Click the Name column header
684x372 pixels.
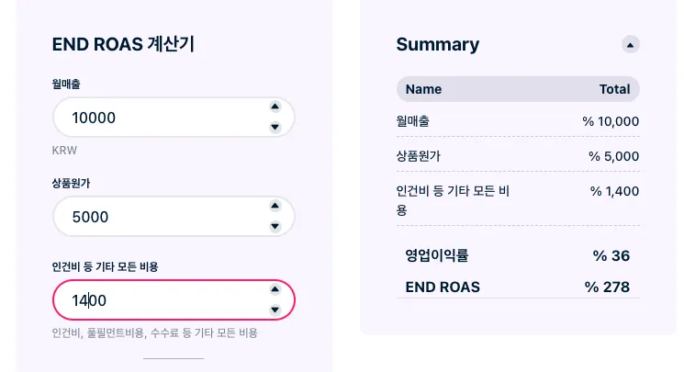click(423, 89)
